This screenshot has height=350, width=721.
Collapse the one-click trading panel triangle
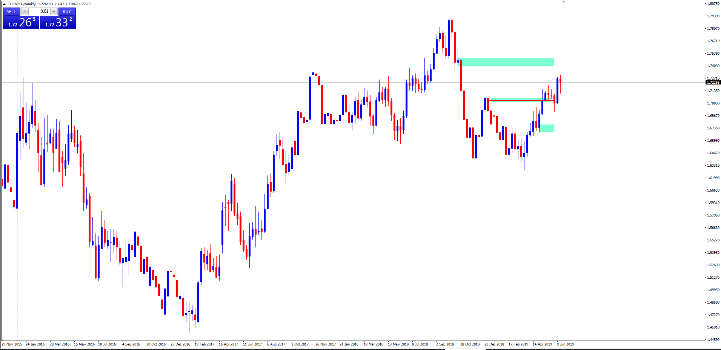pos(4,4)
